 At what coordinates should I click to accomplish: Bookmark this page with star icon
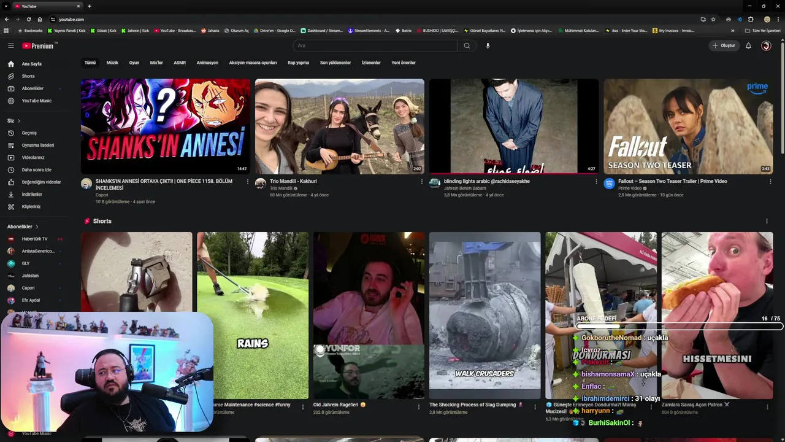point(713,19)
